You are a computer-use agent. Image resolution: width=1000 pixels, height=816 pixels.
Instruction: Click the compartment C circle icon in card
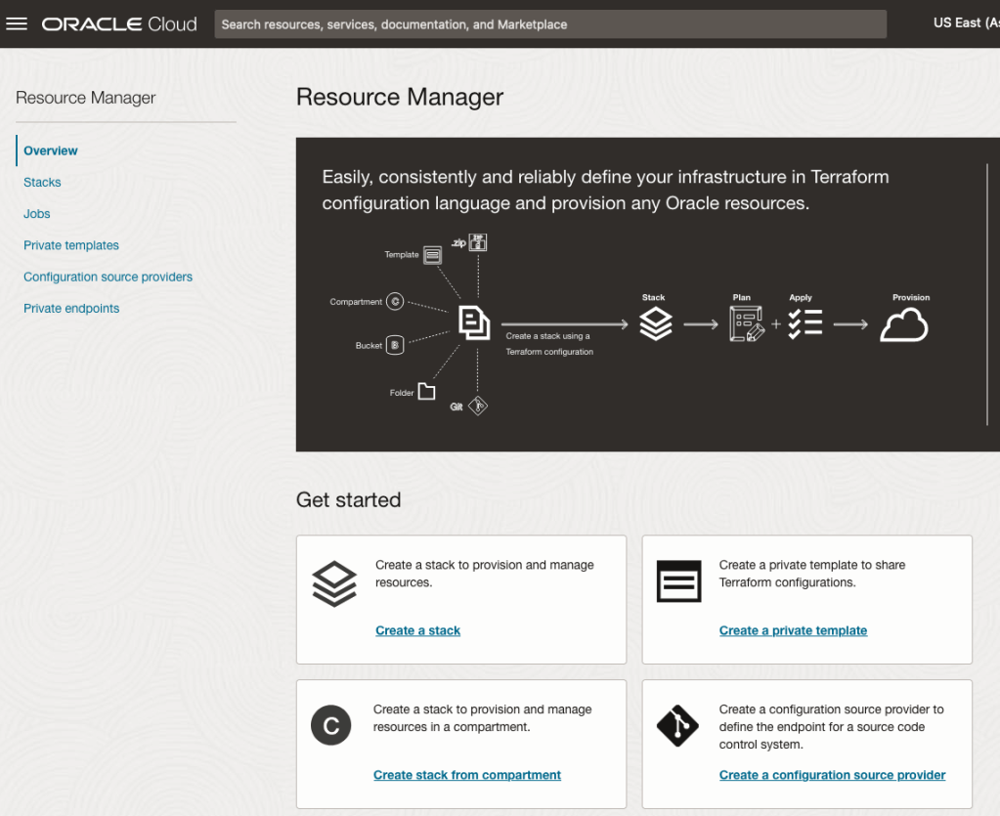tap(330, 726)
